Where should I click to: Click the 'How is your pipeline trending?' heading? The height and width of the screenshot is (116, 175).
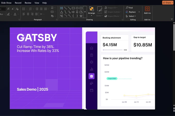point(123,58)
